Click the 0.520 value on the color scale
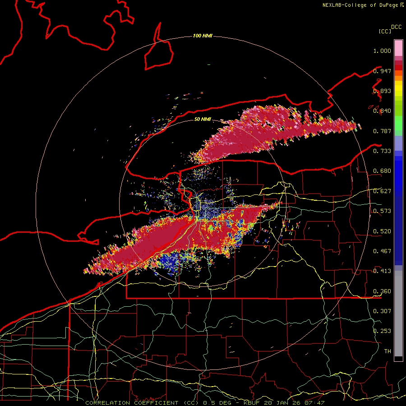Image resolution: width=406 pixels, height=406 pixels. click(x=382, y=231)
